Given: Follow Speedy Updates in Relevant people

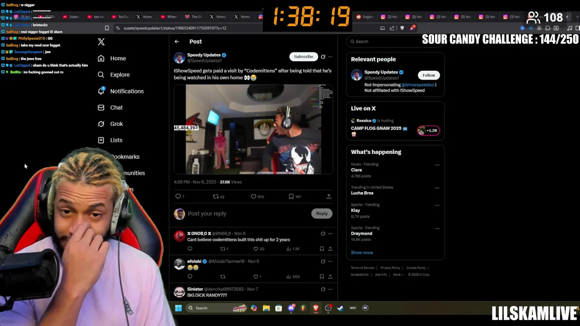Looking at the screenshot, I should tap(429, 75).
